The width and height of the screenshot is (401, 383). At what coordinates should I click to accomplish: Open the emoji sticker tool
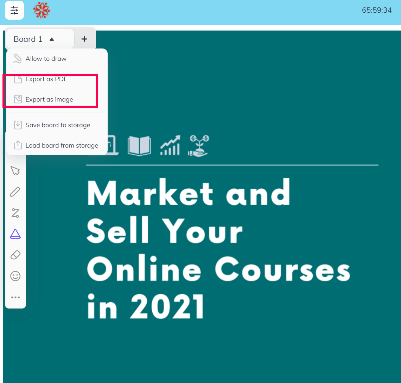[x=15, y=276]
